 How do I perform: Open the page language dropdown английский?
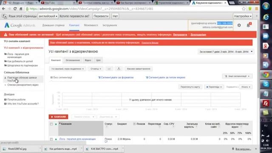(48, 16)
